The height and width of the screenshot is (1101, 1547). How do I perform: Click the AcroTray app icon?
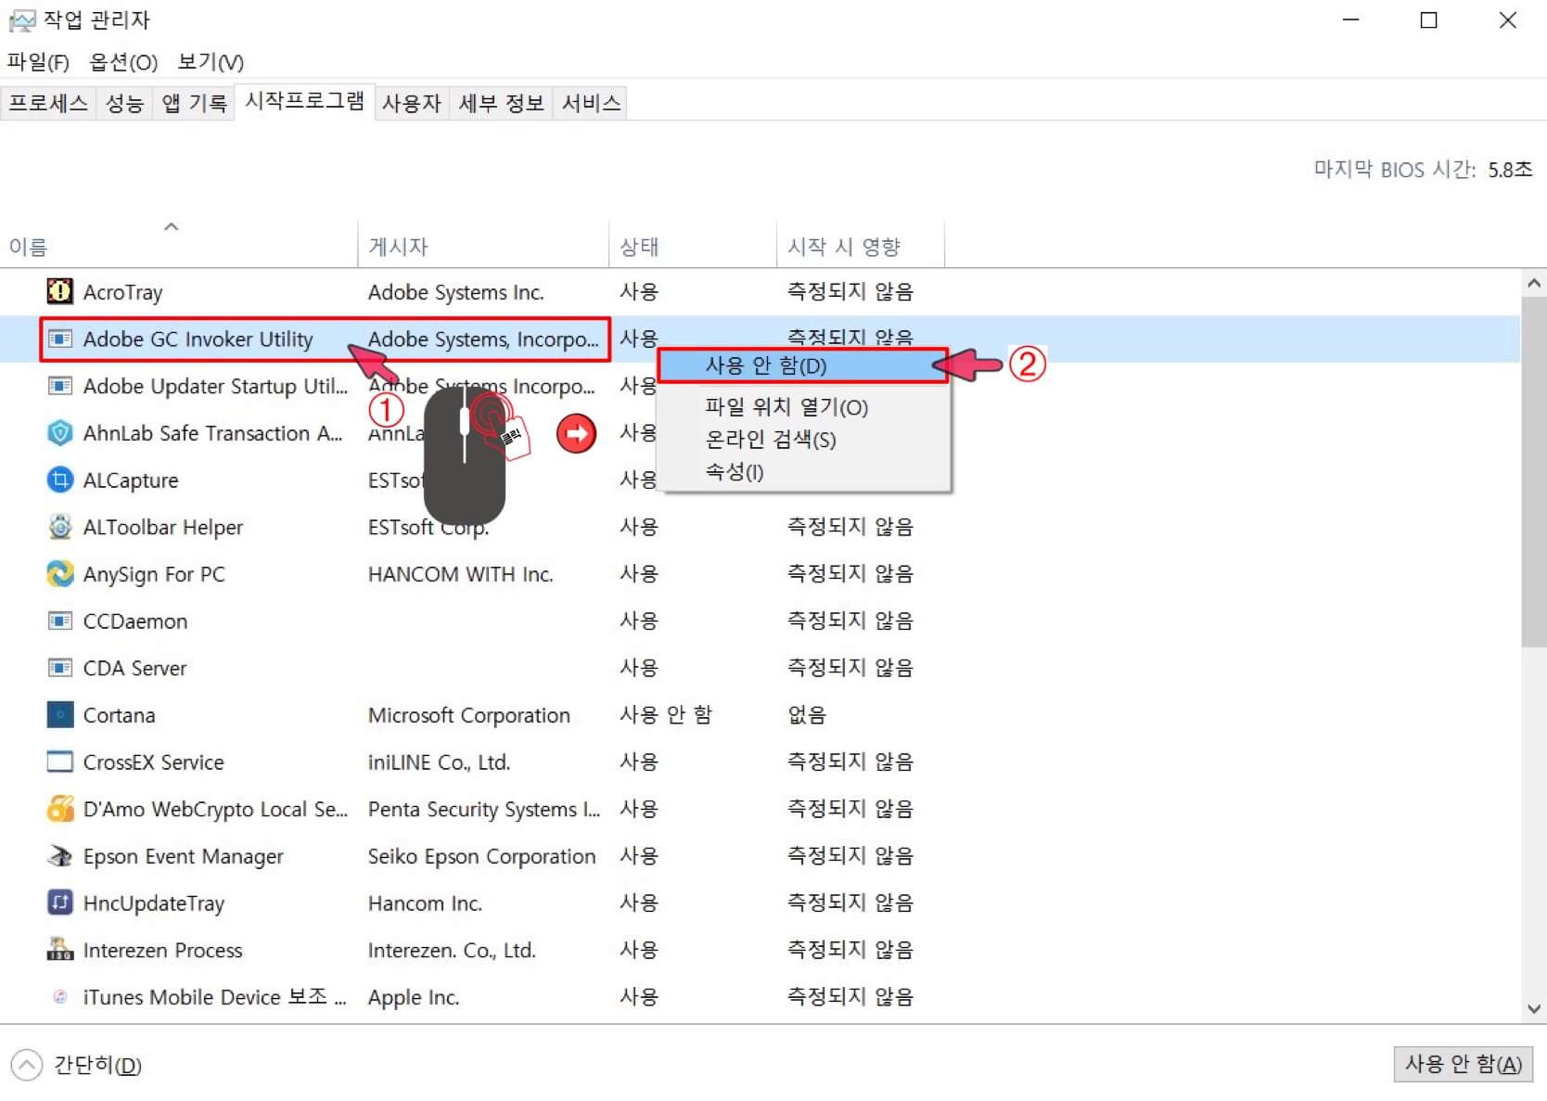coord(59,291)
